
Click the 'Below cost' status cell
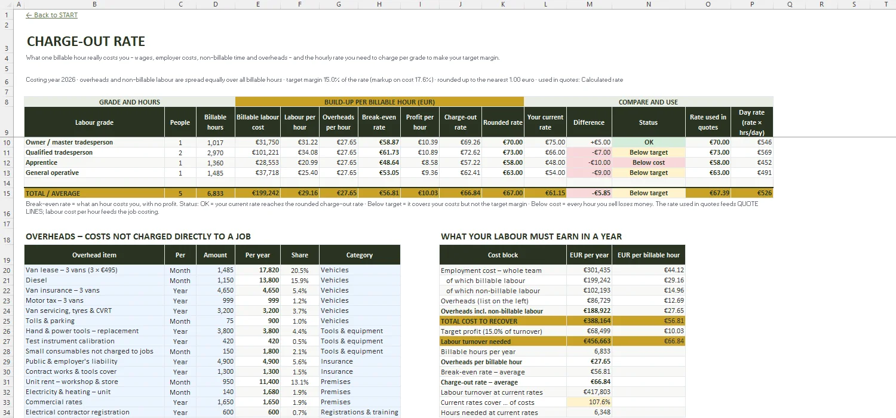648,162
